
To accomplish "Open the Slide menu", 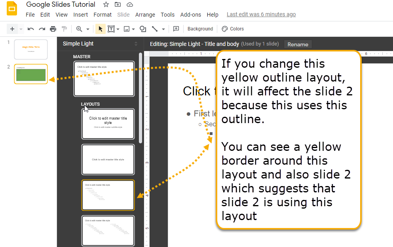I will coord(123,15).
